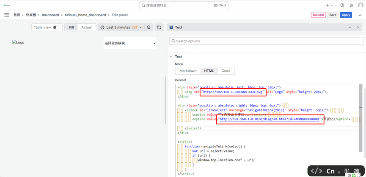Click the user avatar in top bar

360,5
